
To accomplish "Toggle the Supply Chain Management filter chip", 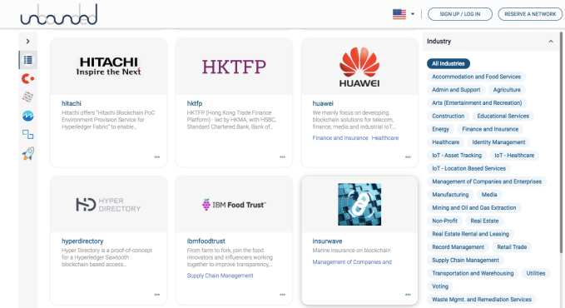I will click(x=465, y=260).
